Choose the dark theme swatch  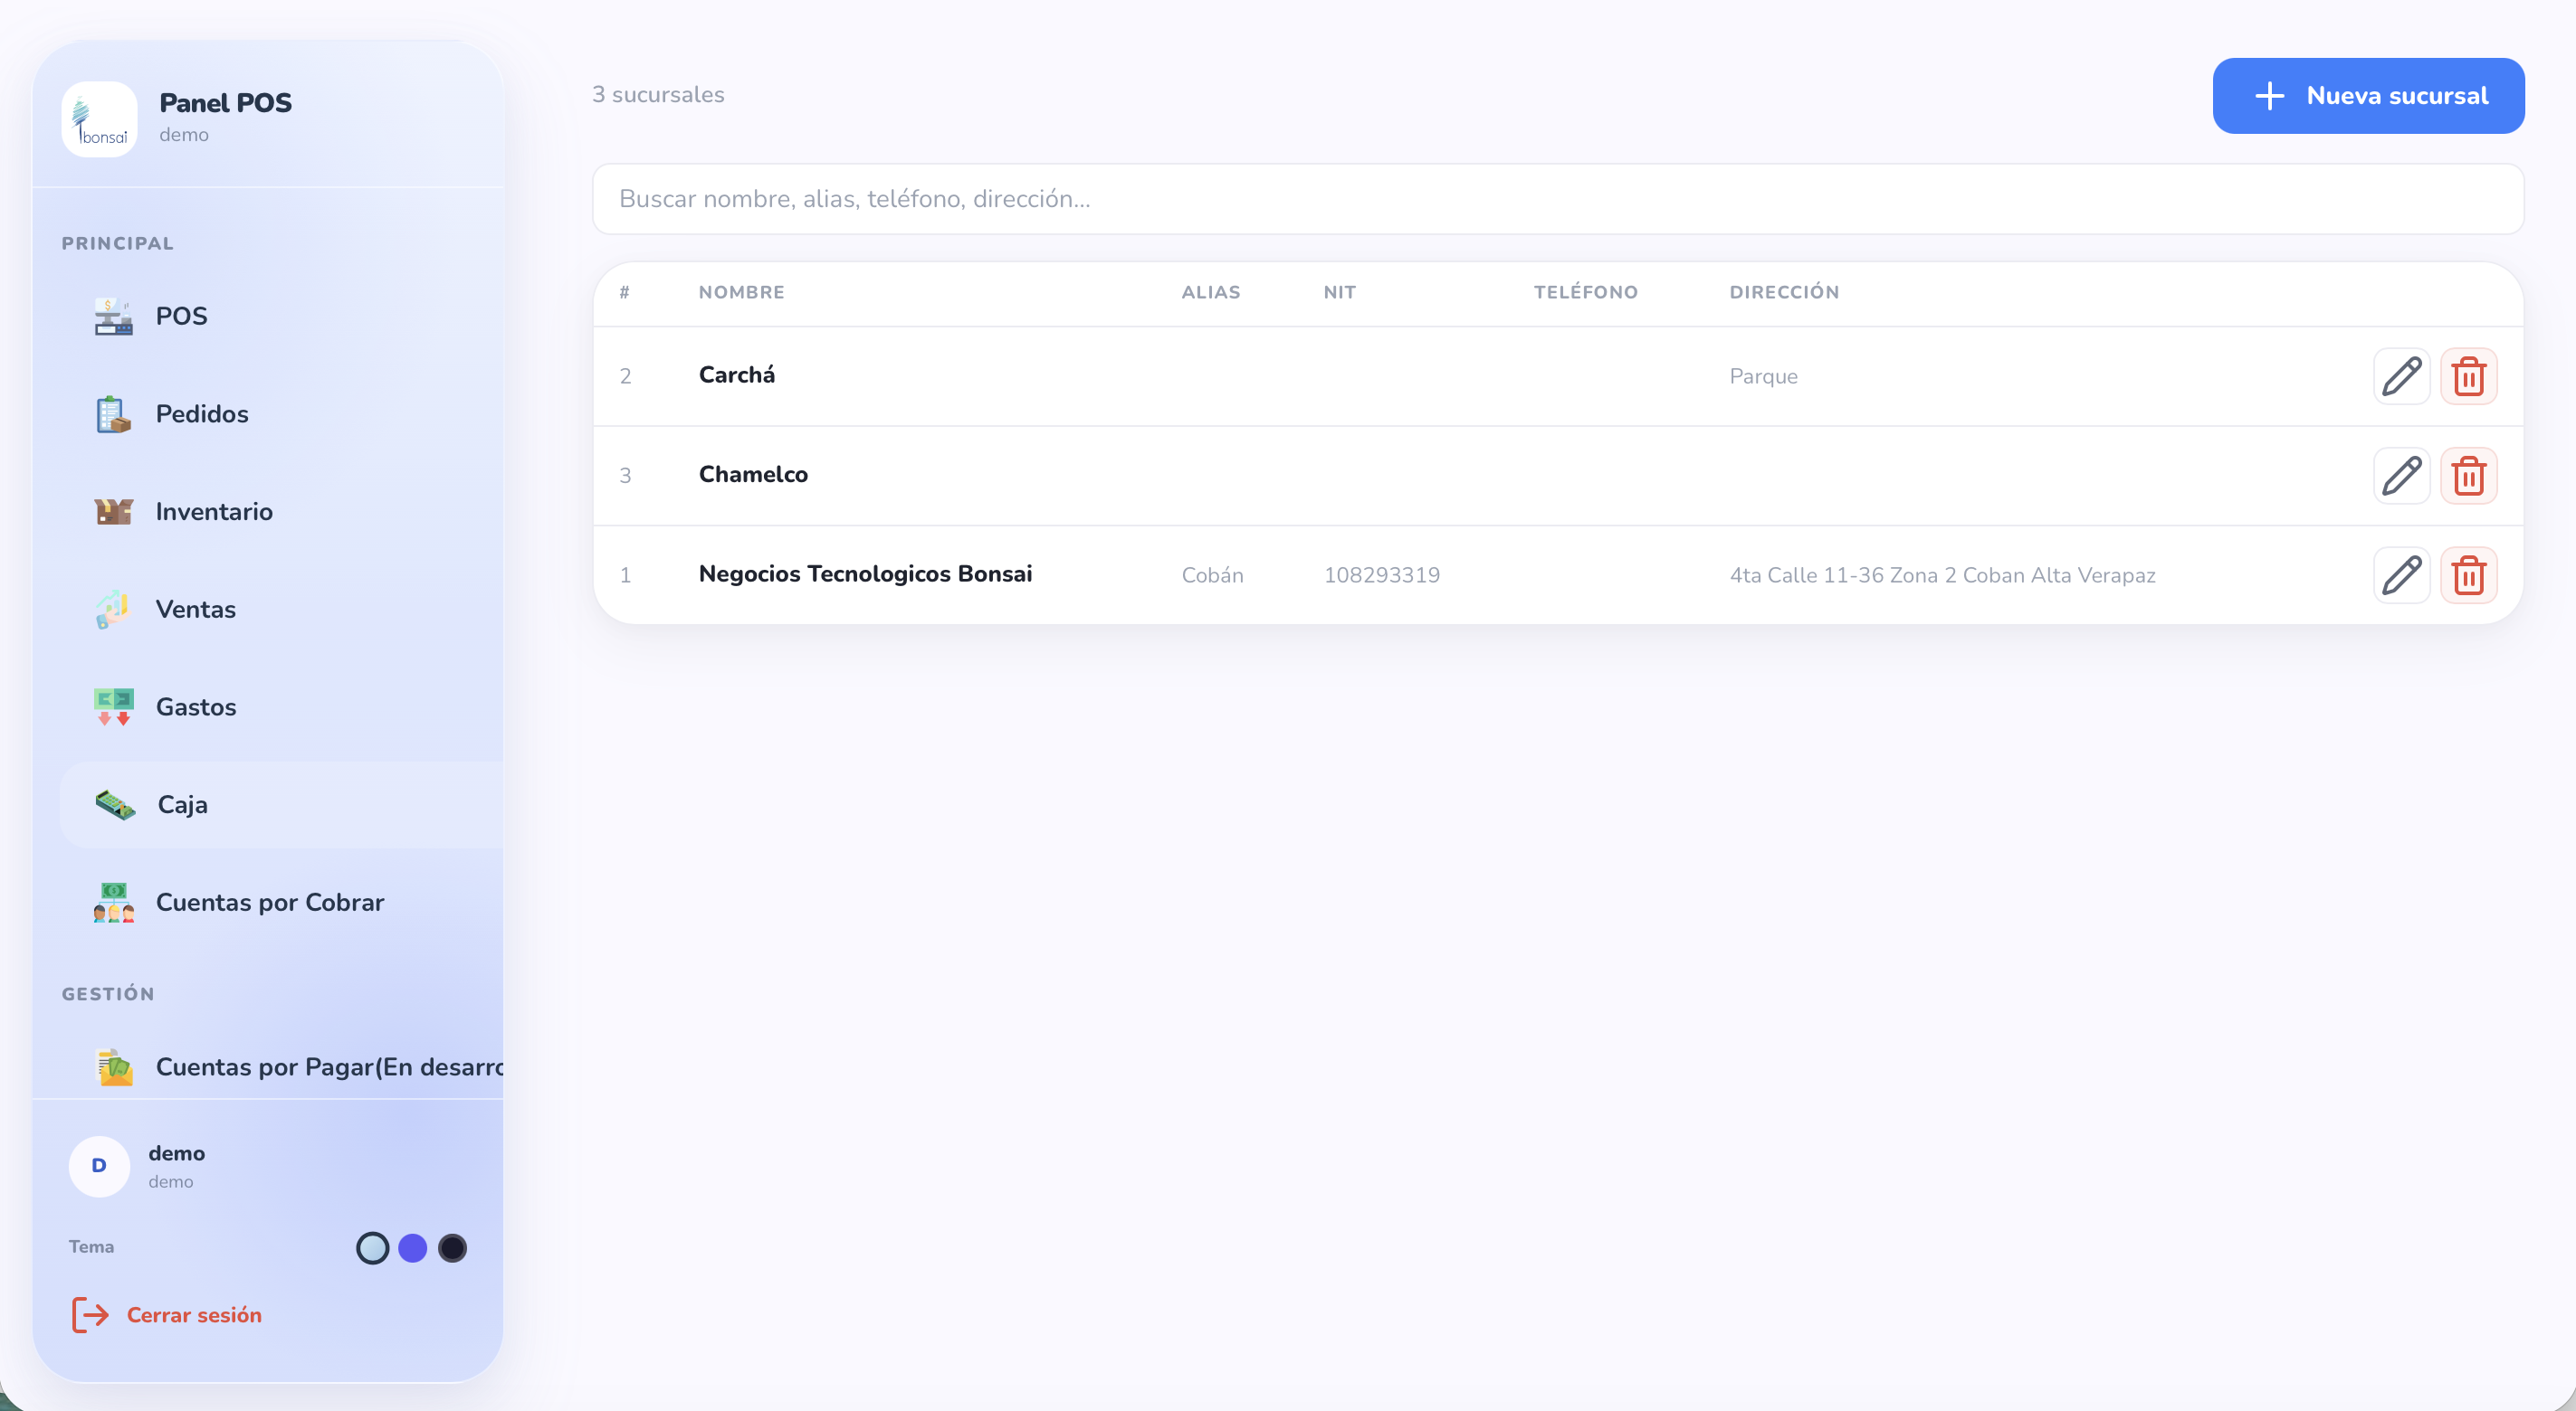pos(452,1248)
